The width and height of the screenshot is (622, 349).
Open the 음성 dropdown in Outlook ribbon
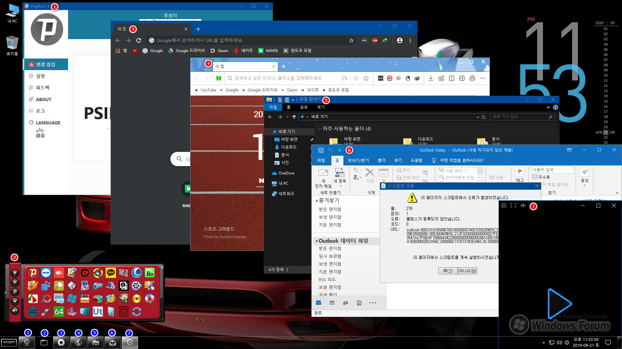(x=584, y=185)
